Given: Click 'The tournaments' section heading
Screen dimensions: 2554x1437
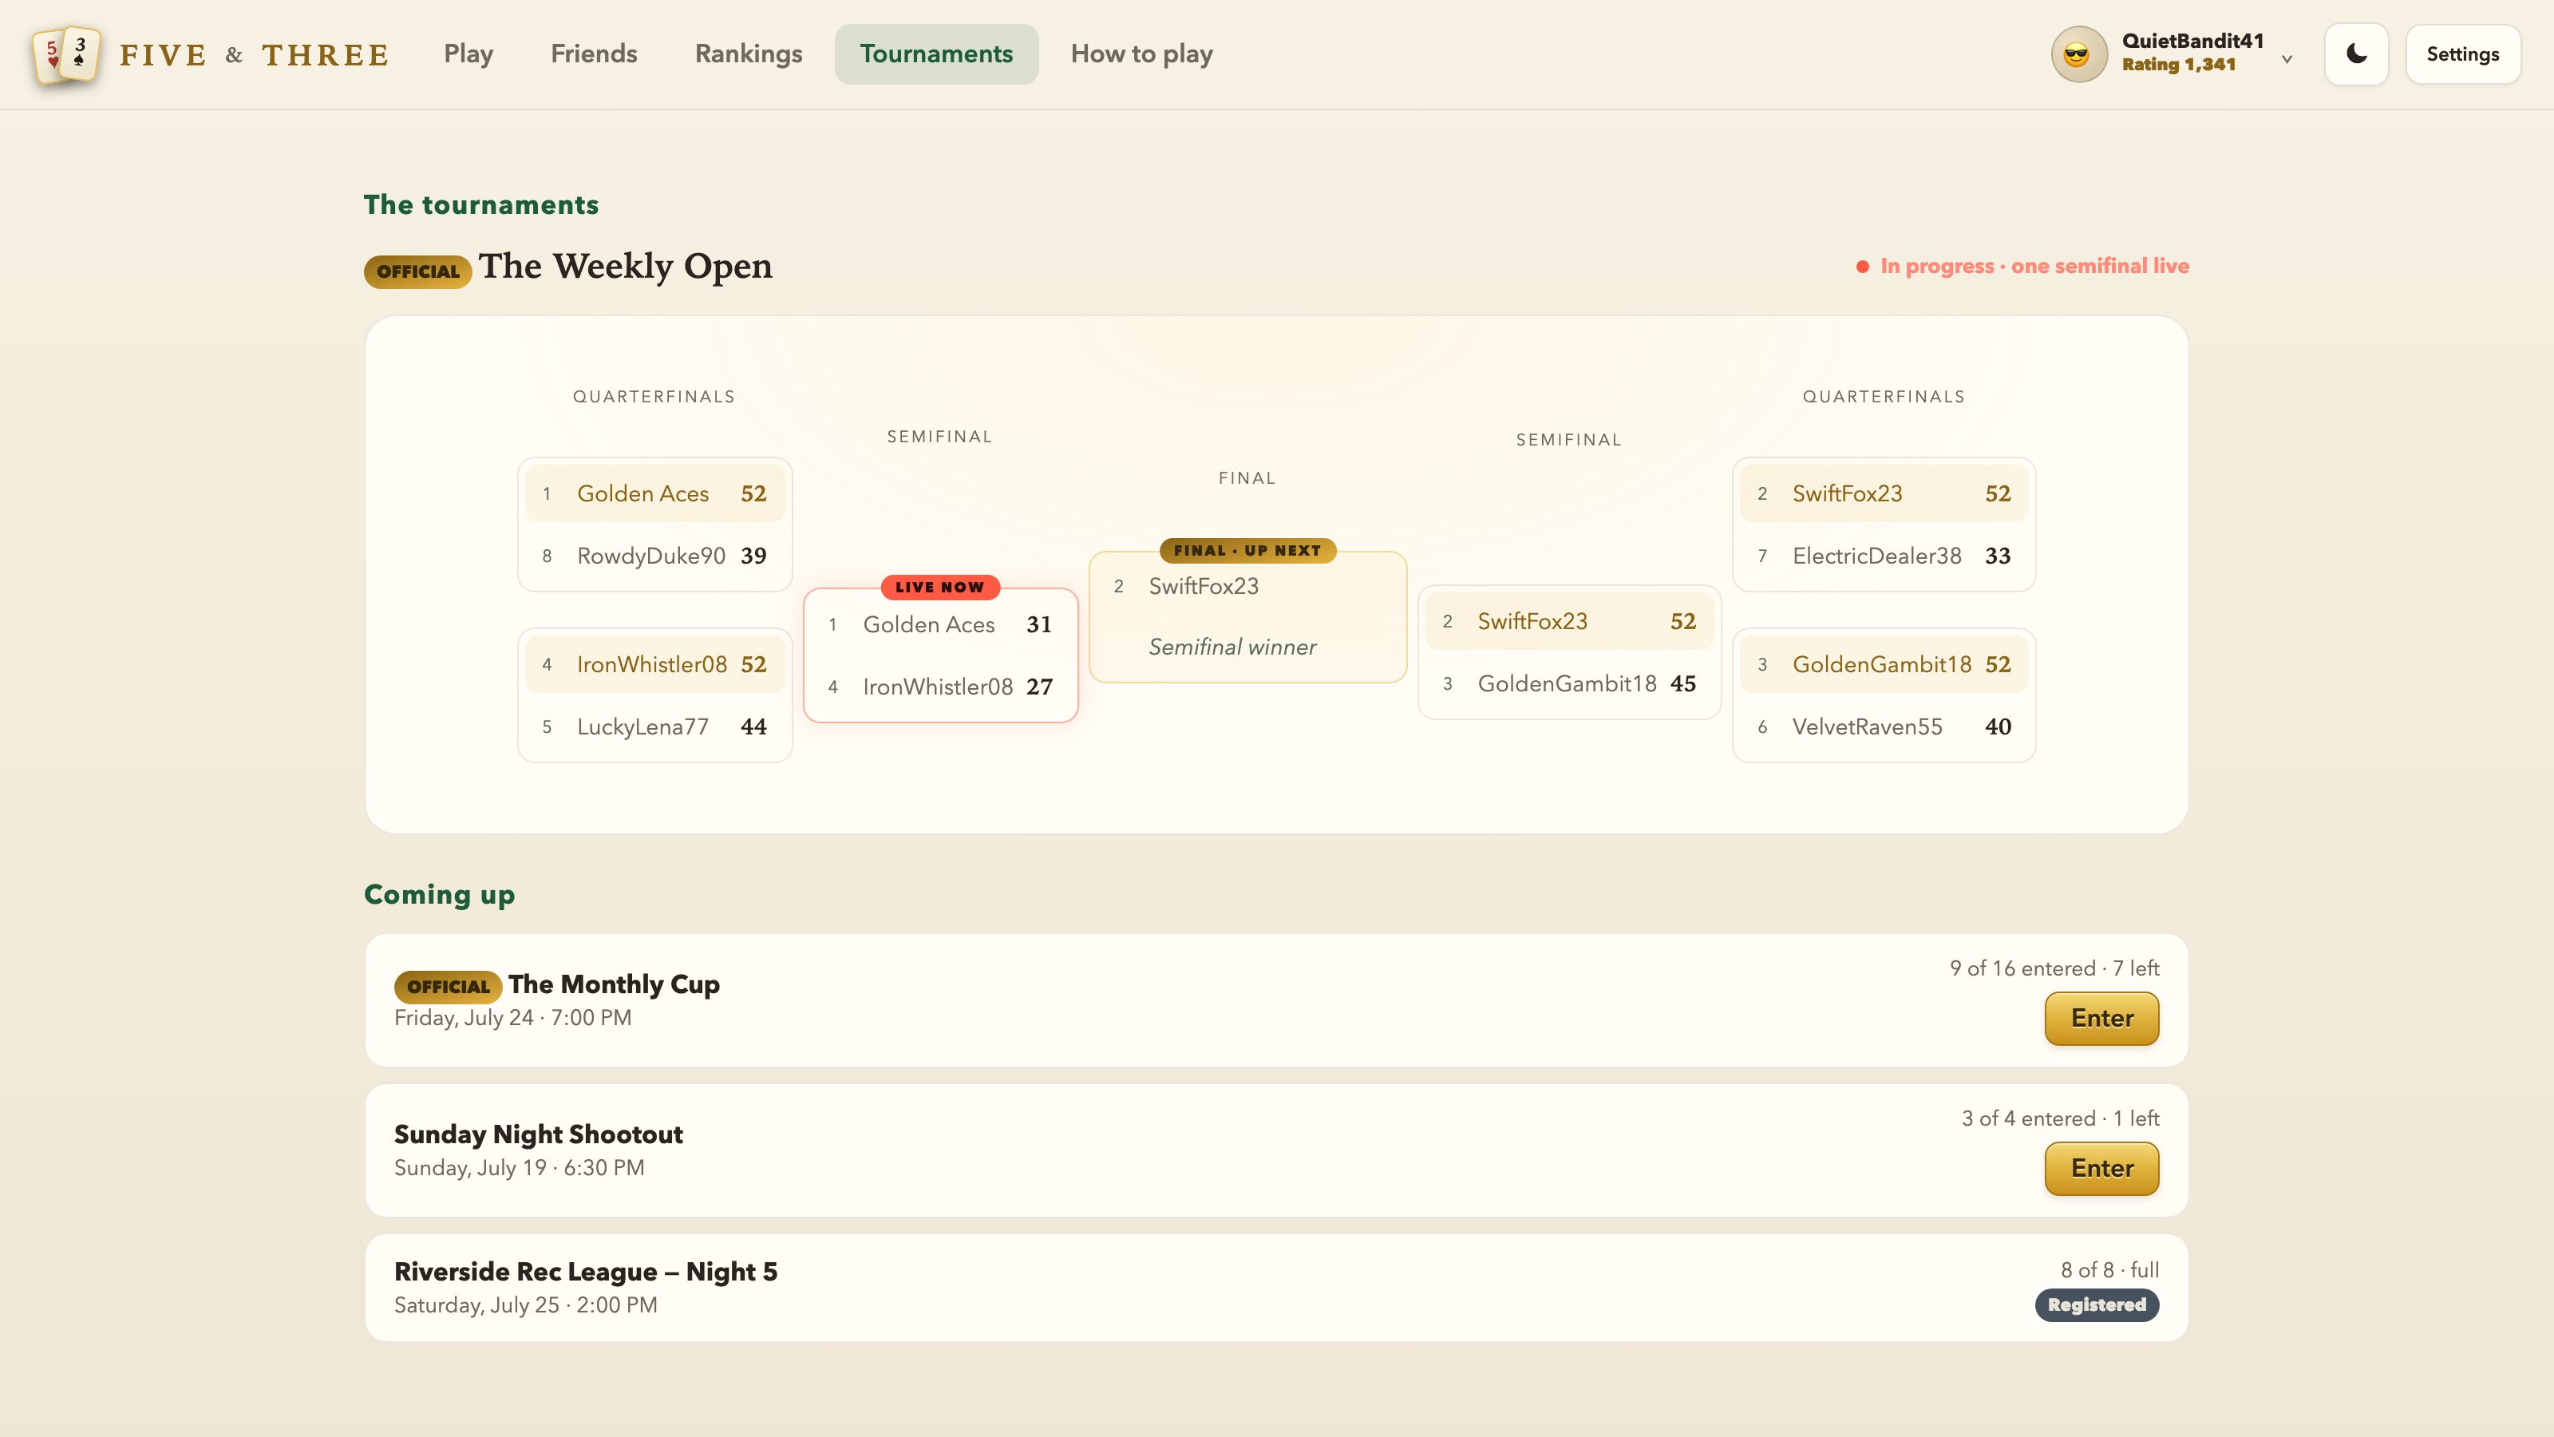Looking at the screenshot, I should (x=480, y=205).
